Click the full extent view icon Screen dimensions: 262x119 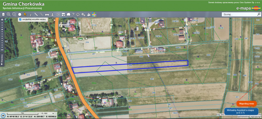coord(20,14)
